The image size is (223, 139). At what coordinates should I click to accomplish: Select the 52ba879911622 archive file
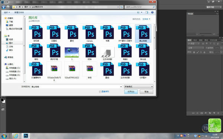click(72, 70)
